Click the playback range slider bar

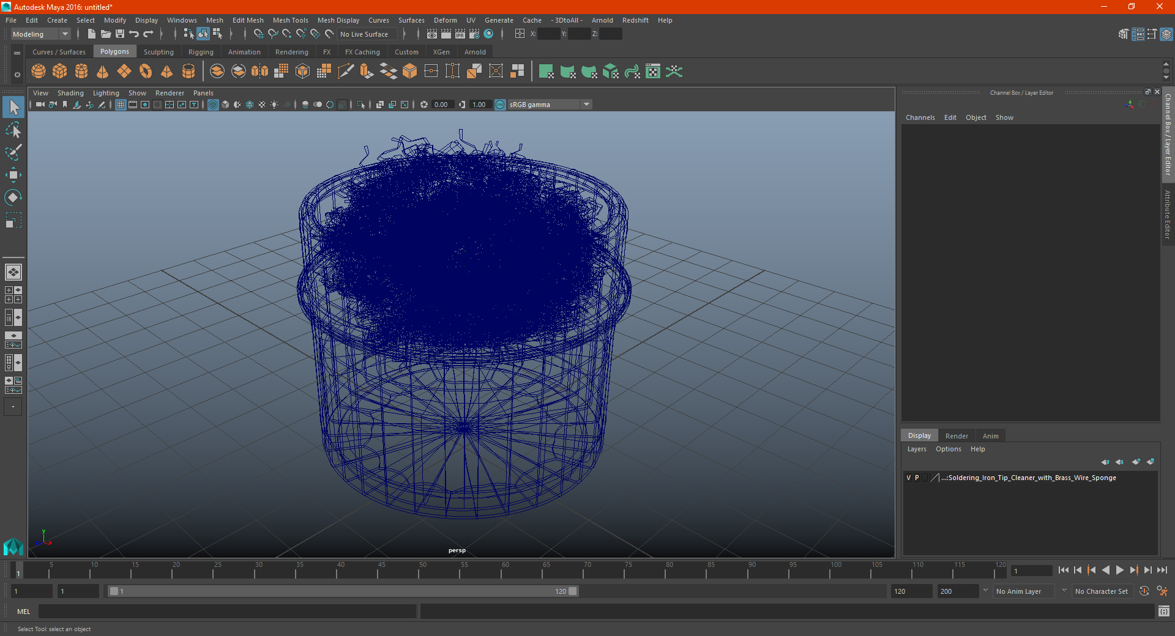tap(343, 591)
